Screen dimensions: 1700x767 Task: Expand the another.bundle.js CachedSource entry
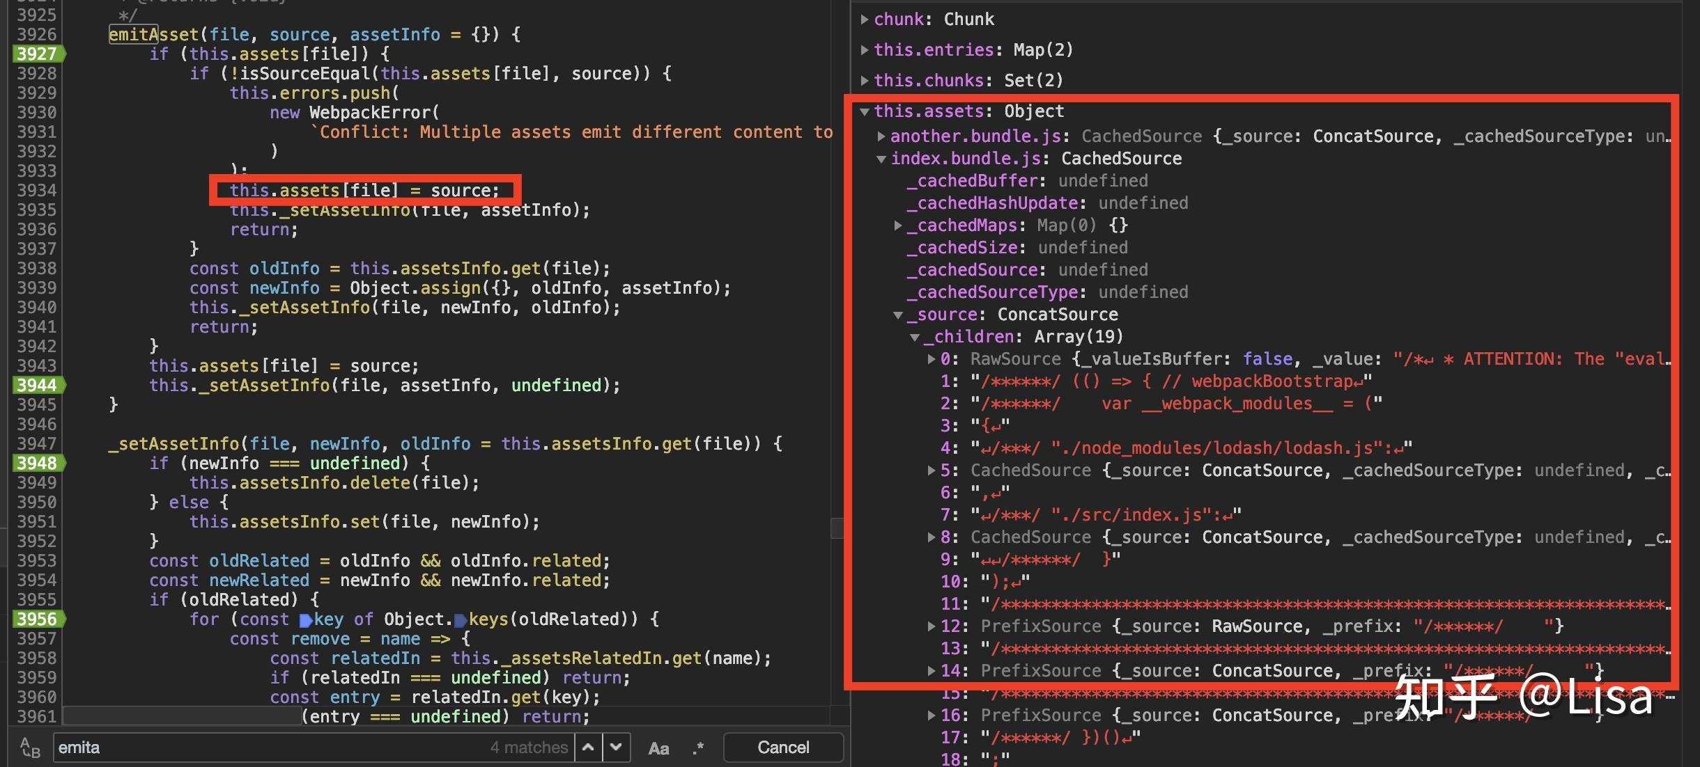pos(881,136)
